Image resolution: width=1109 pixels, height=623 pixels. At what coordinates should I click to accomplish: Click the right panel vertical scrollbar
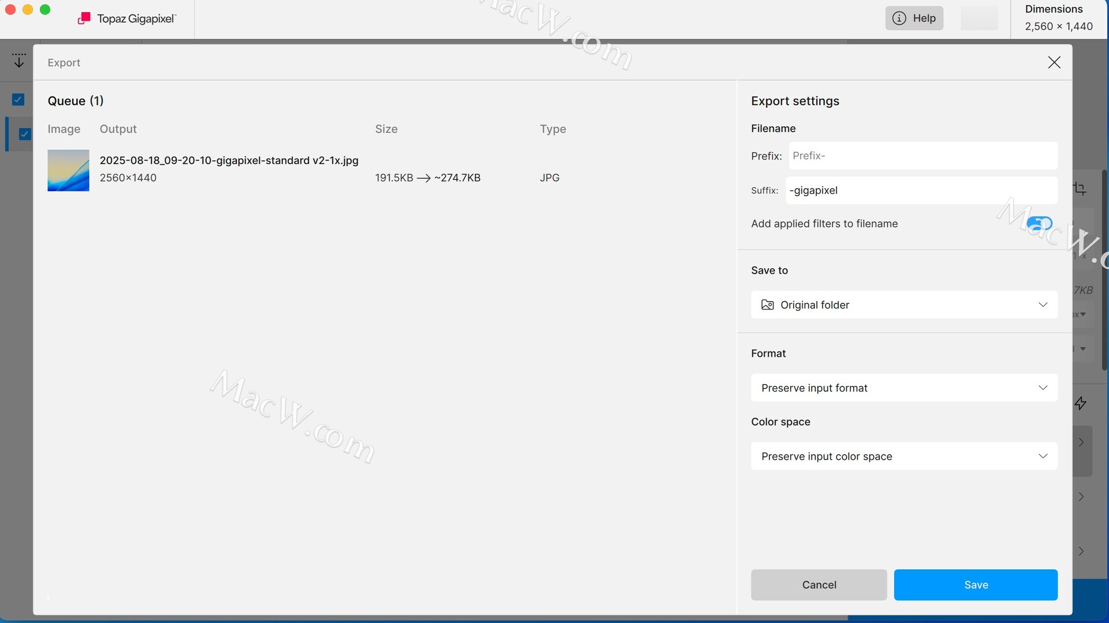(x=1104, y=271)
